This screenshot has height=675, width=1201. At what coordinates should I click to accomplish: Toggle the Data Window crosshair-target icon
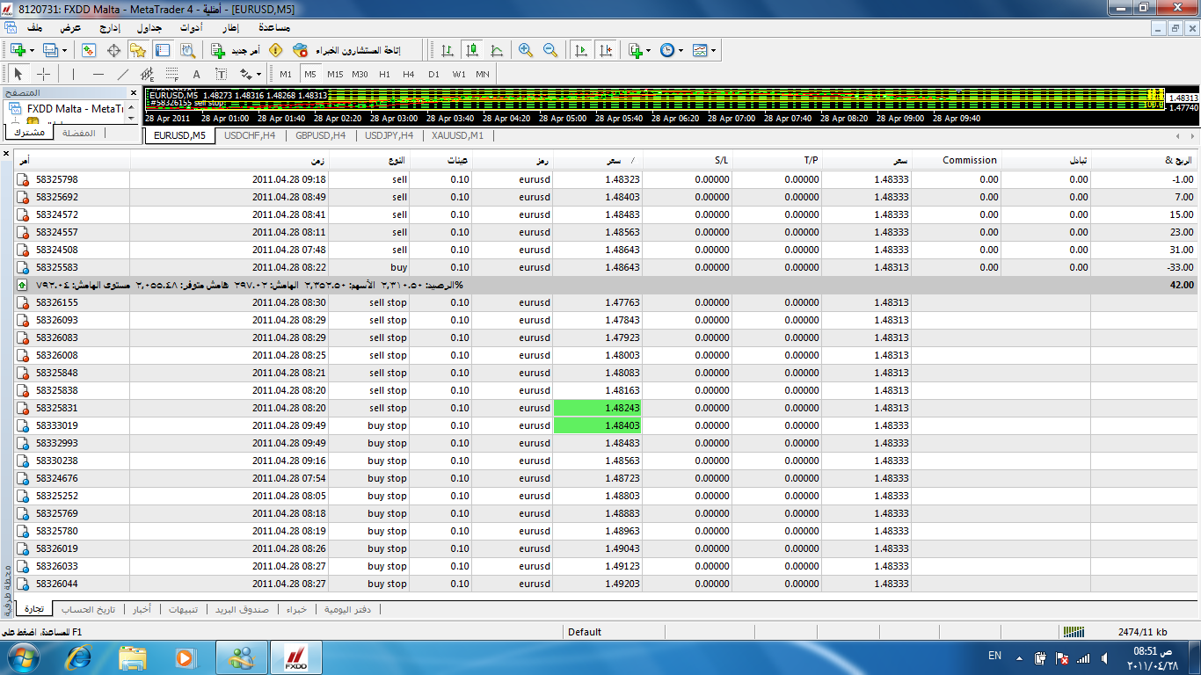[x=113, y=50]
